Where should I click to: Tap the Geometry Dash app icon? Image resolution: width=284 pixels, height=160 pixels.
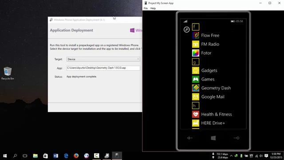coord(196,88)
